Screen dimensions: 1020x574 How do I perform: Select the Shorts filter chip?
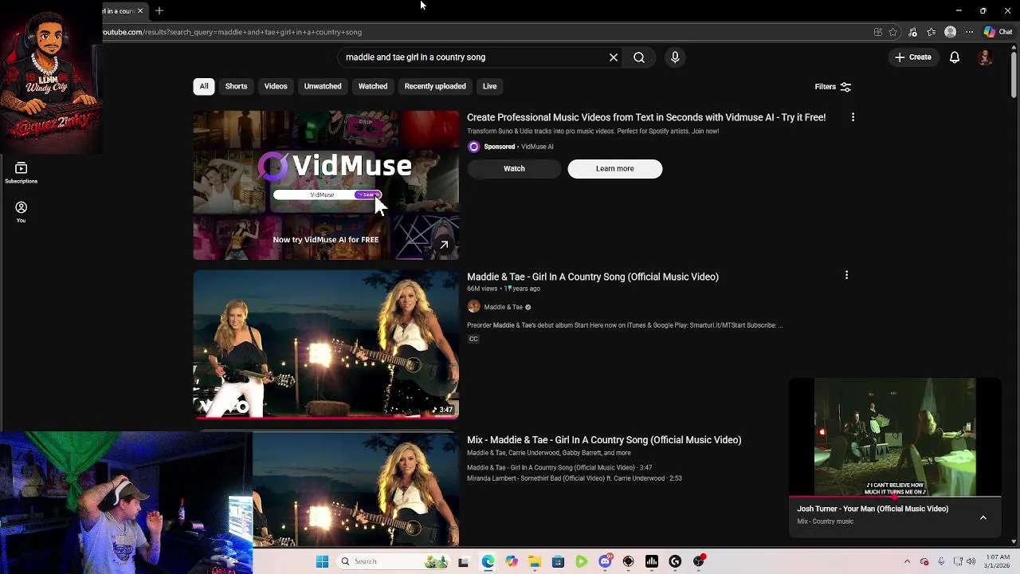pos(236,86)
